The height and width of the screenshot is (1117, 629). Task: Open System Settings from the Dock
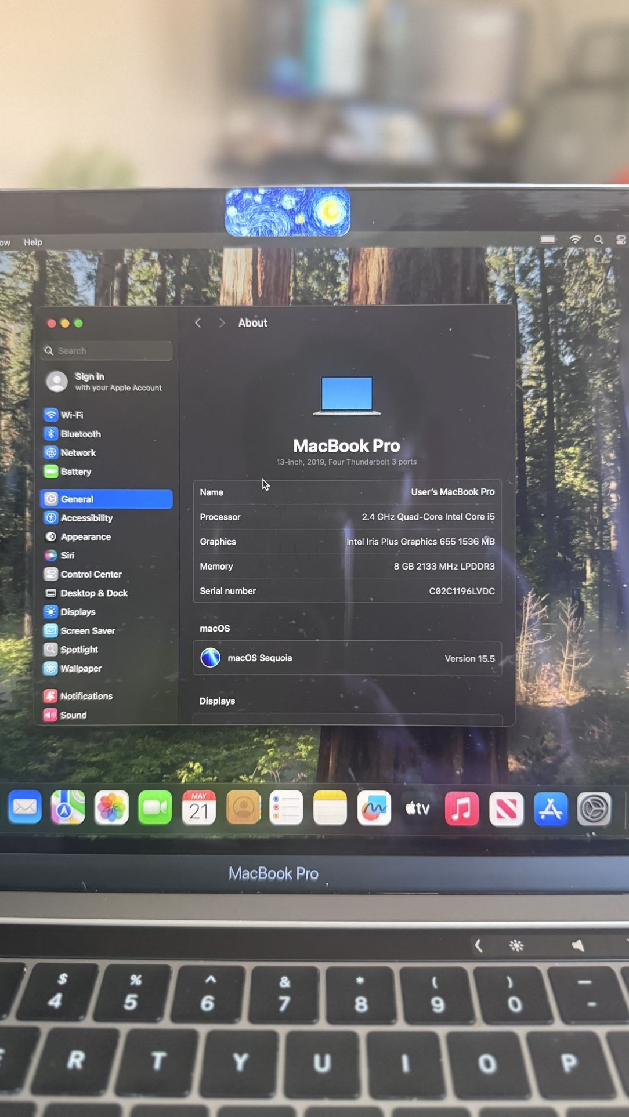click(x=594, y=808)
